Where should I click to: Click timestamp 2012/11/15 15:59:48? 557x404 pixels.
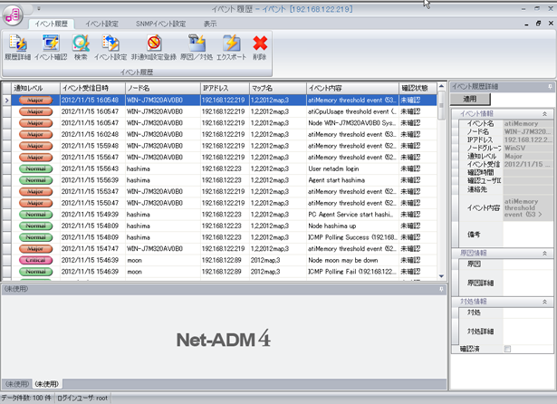pyautogui.click(x=90, y=146)
